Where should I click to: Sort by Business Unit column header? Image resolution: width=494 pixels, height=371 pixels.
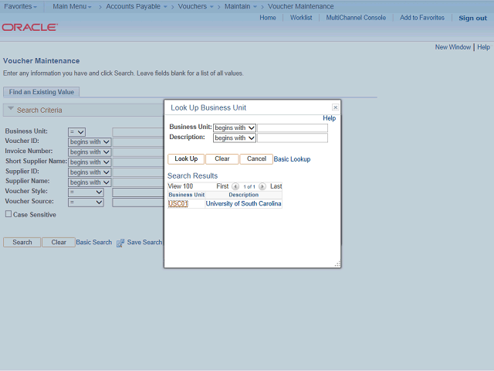click(187, 195)
